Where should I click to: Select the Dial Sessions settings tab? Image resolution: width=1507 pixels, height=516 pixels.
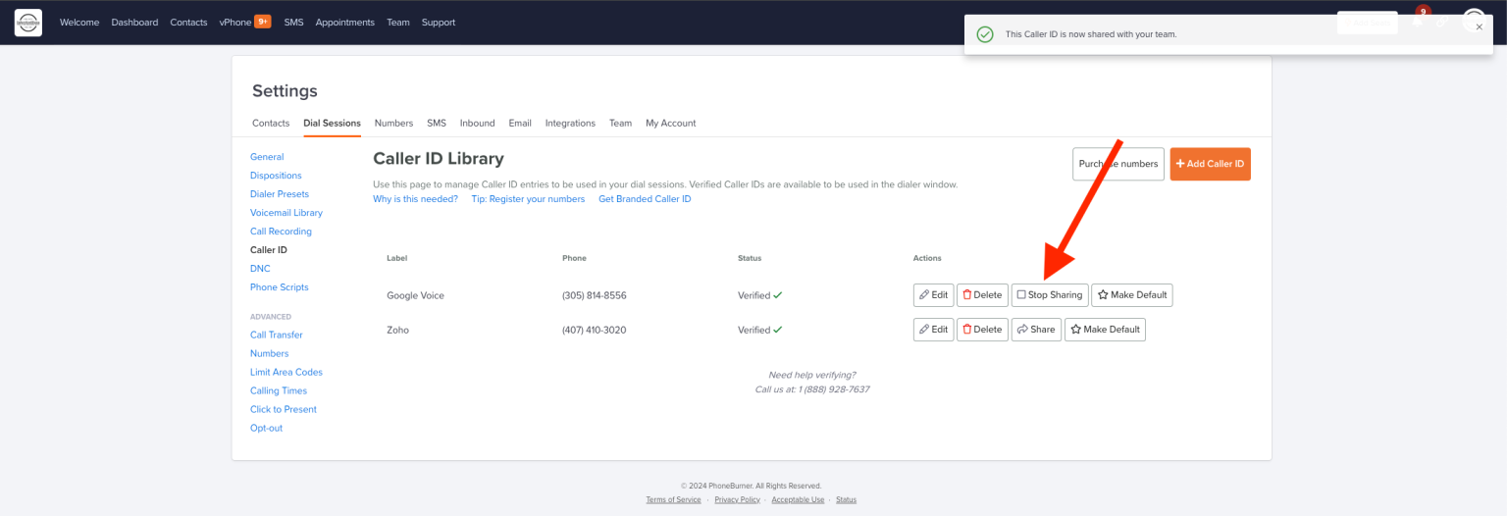(333, 124)
